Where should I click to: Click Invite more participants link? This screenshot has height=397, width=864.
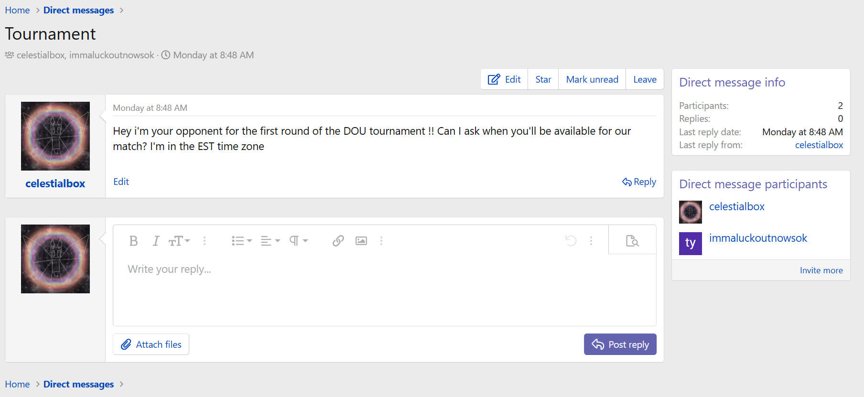(x=821, y=270)
